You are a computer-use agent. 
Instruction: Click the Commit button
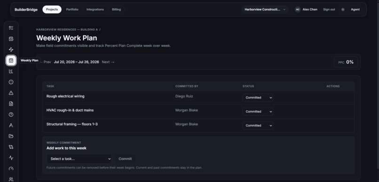125,159
